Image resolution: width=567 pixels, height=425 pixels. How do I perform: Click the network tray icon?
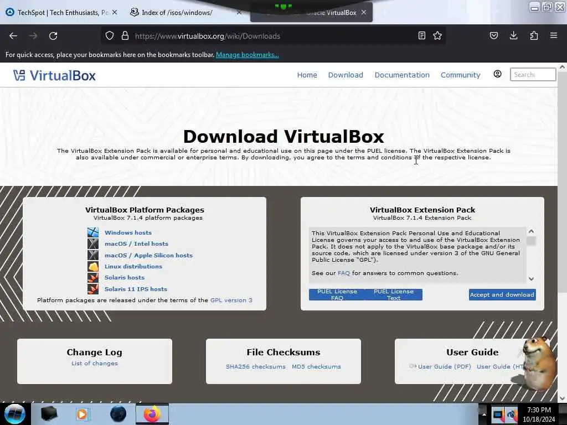(498, 415)
